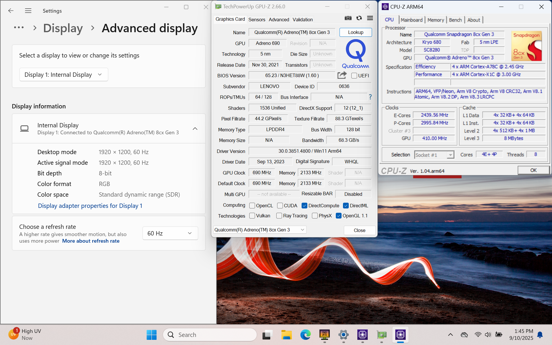This screenshot has width=552, height=345.
Task: Click the GPU-Z refresh icon
Action: (x=359, y=18)
